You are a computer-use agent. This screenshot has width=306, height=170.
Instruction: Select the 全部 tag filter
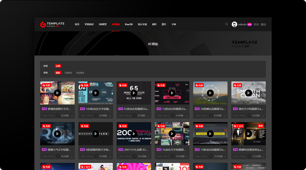tap(58, 66)
